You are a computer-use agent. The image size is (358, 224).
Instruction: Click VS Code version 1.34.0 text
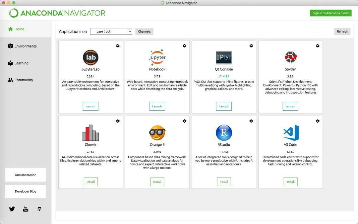(290, 152)
